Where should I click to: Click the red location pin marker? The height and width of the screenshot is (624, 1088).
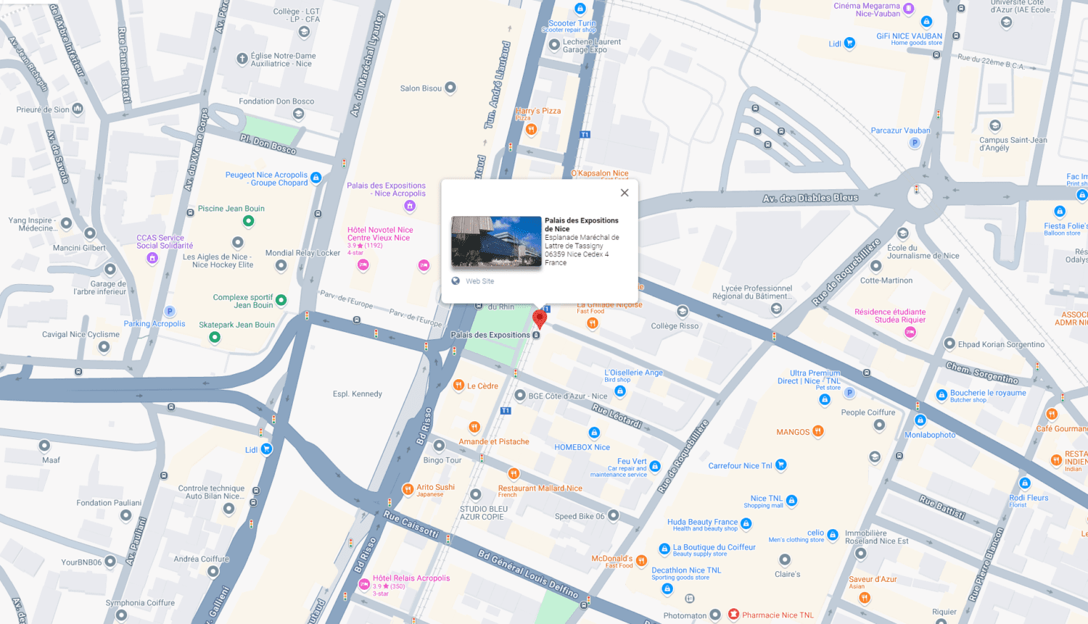pos(539,318)
